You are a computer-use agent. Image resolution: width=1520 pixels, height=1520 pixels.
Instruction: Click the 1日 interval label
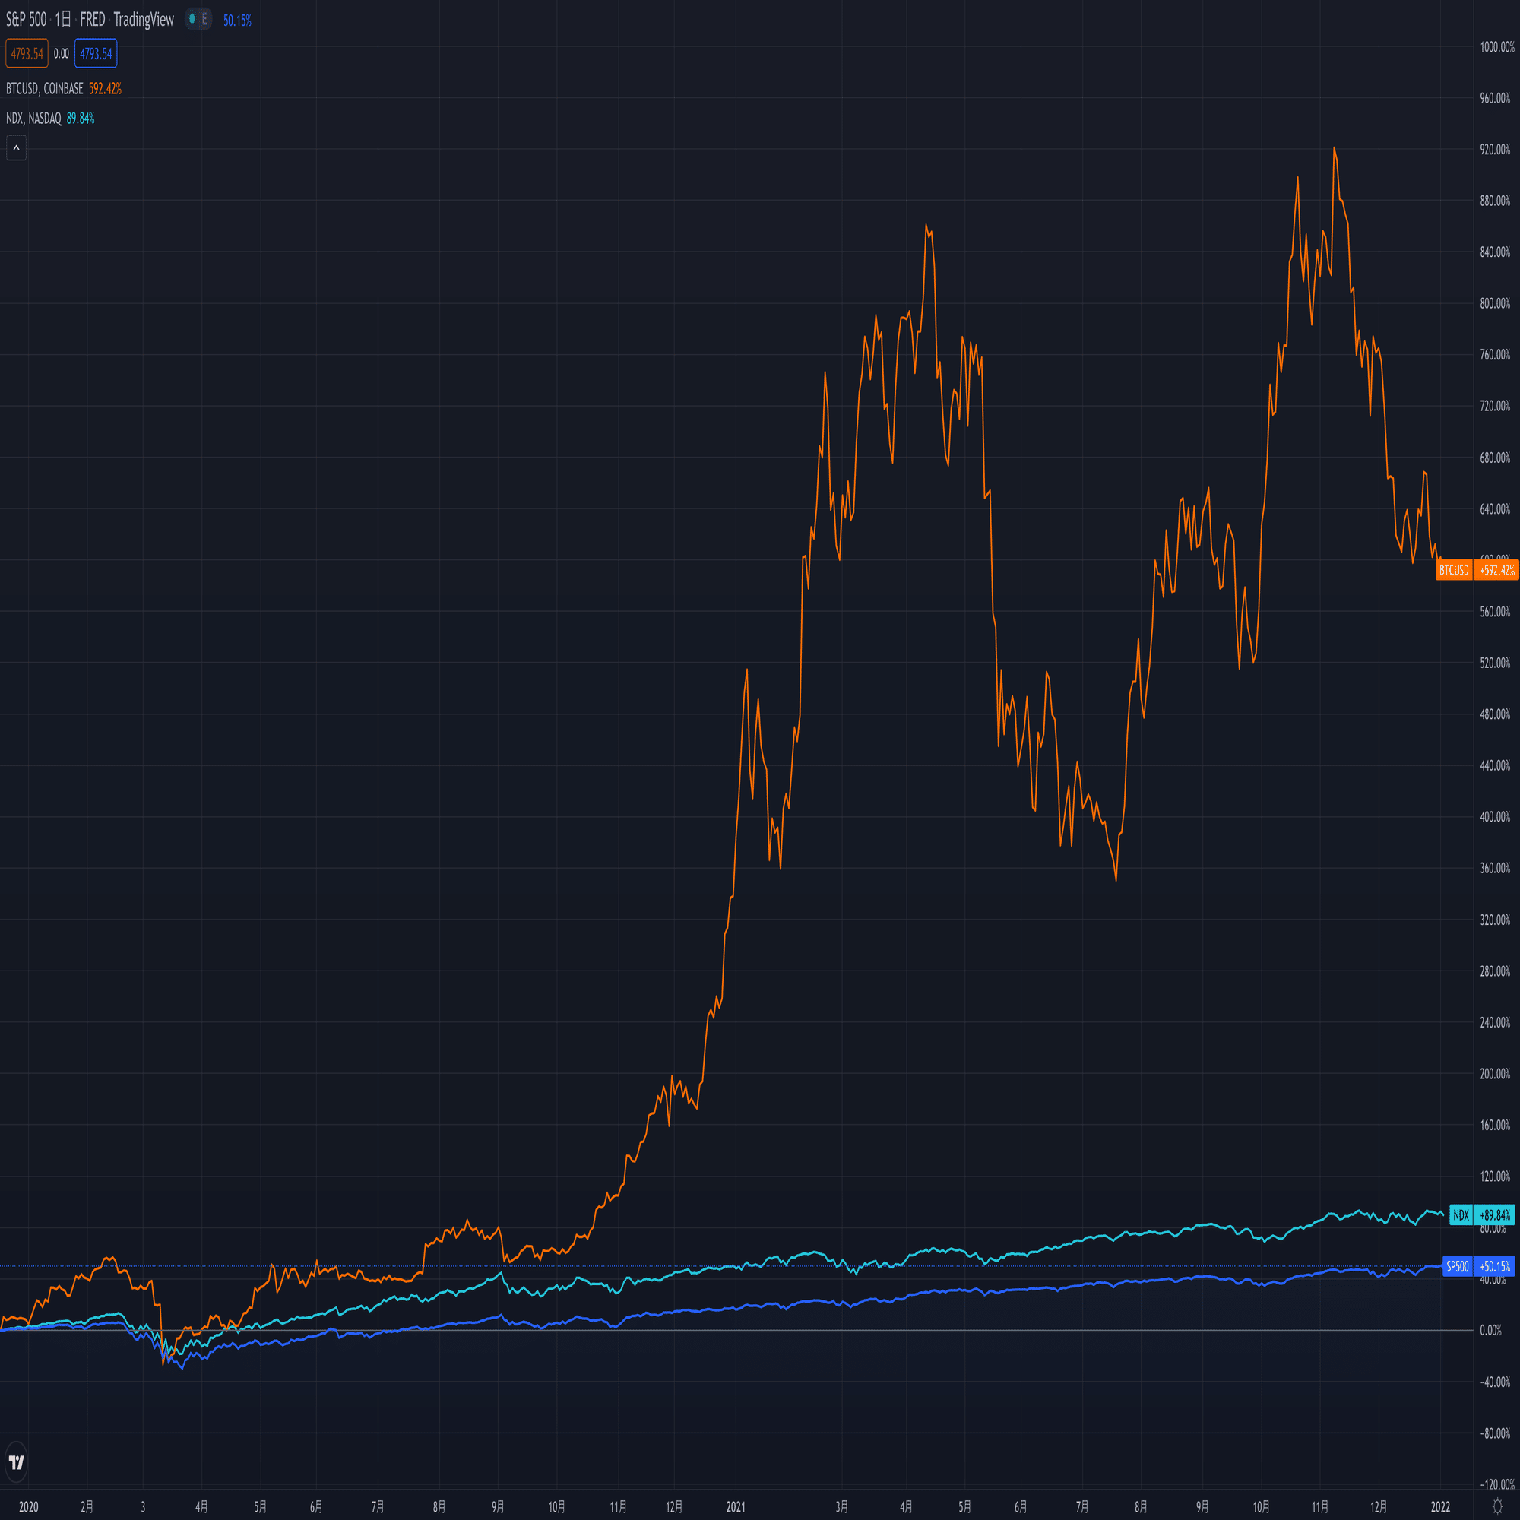tap(63, 20)
